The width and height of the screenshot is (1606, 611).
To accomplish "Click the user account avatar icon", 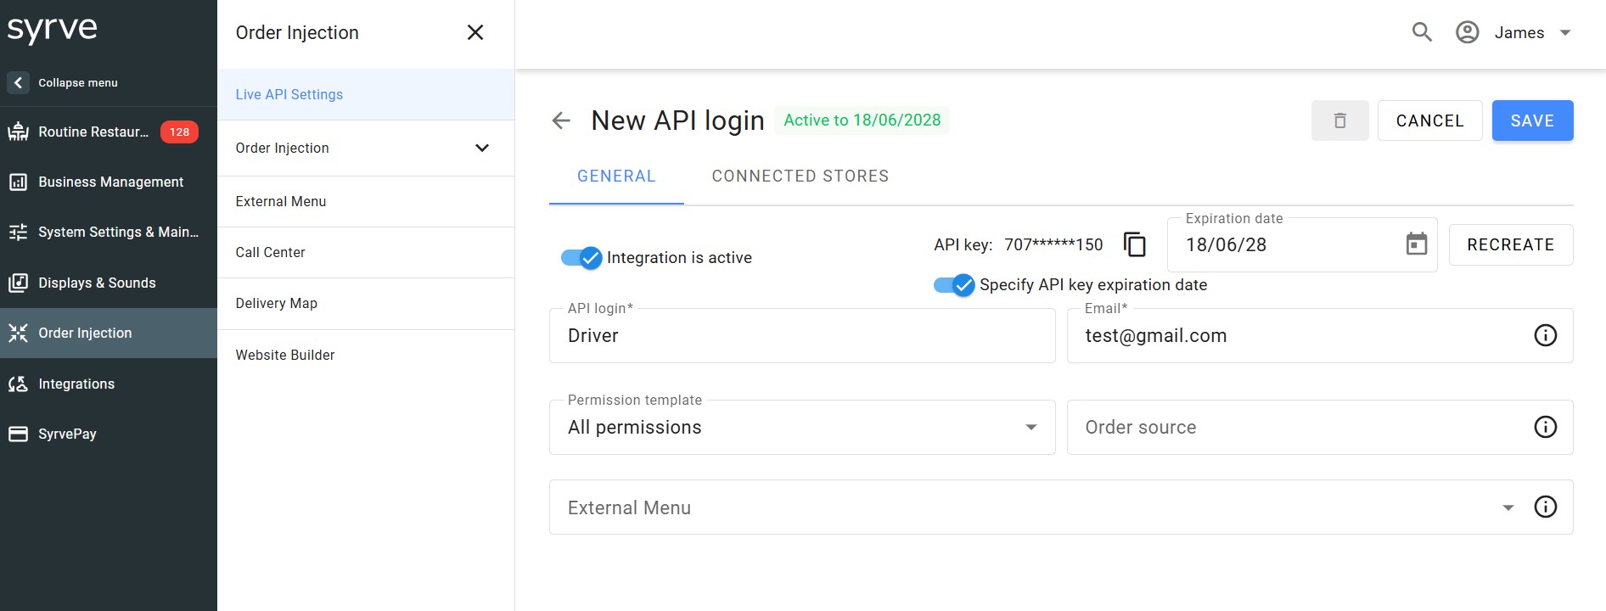I will pos(1468,32).
